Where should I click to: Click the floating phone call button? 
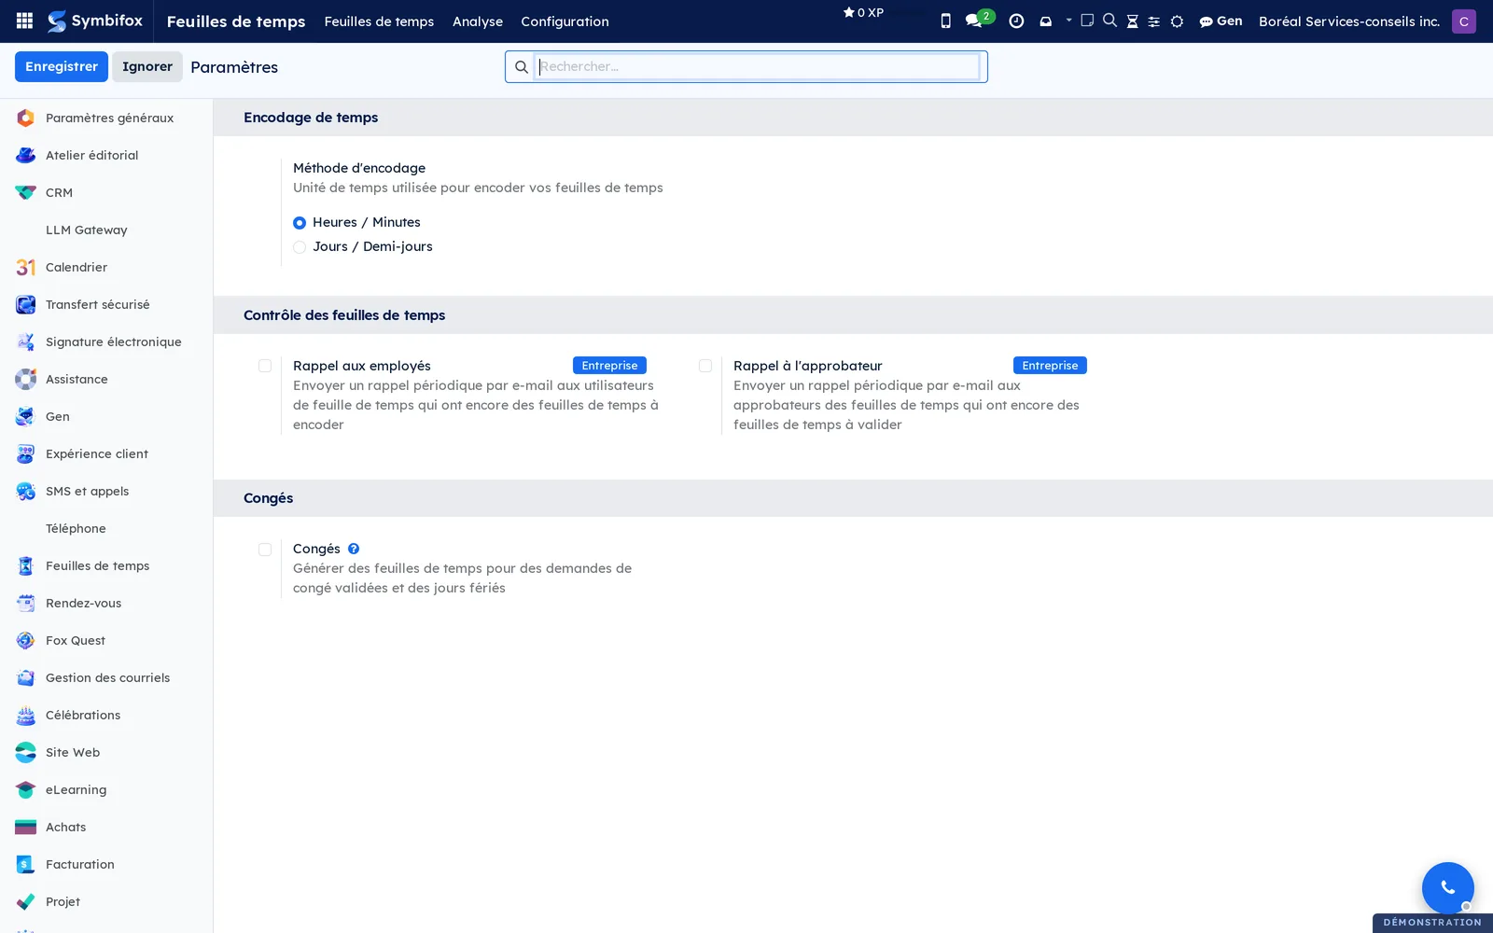coord(1447,887)
